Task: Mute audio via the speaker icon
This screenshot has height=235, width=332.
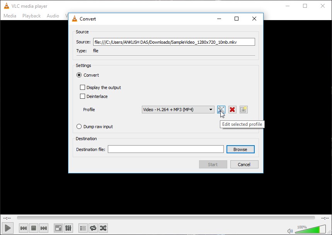Action: click(x=290, y=231)
